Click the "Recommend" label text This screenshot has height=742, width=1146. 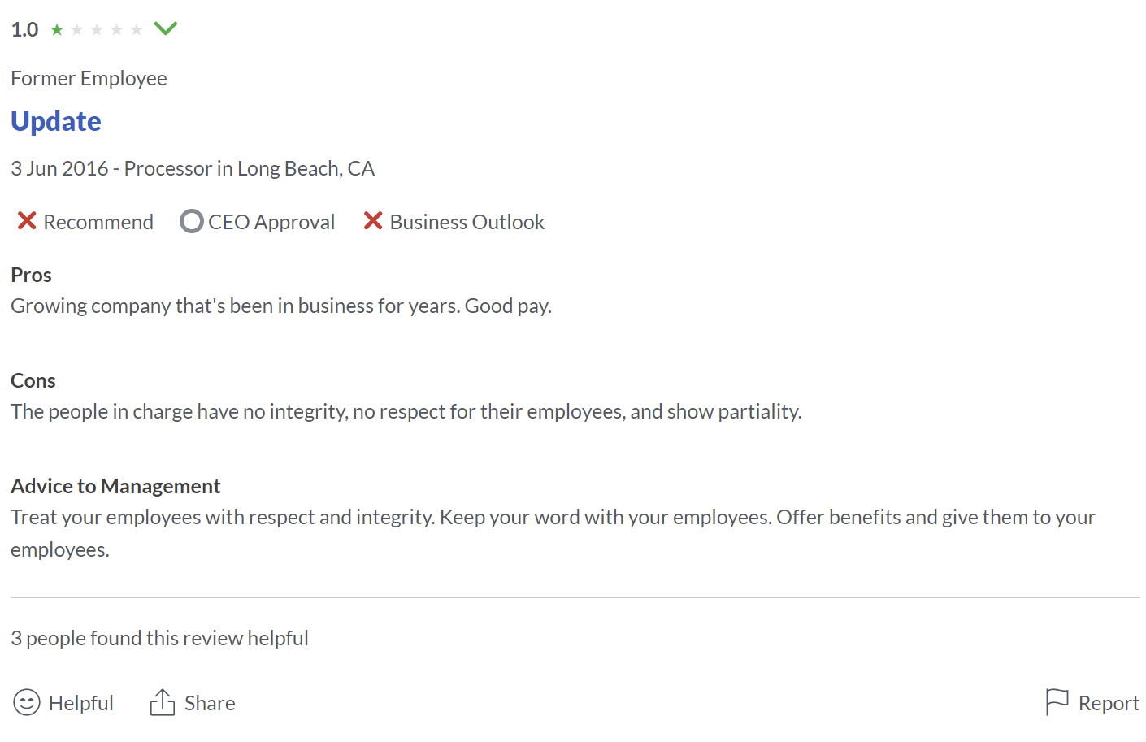[x=98, y=222]
